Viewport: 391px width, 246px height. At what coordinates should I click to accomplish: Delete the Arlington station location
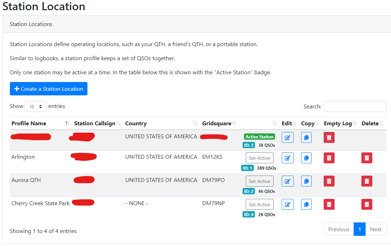point(366,158)
